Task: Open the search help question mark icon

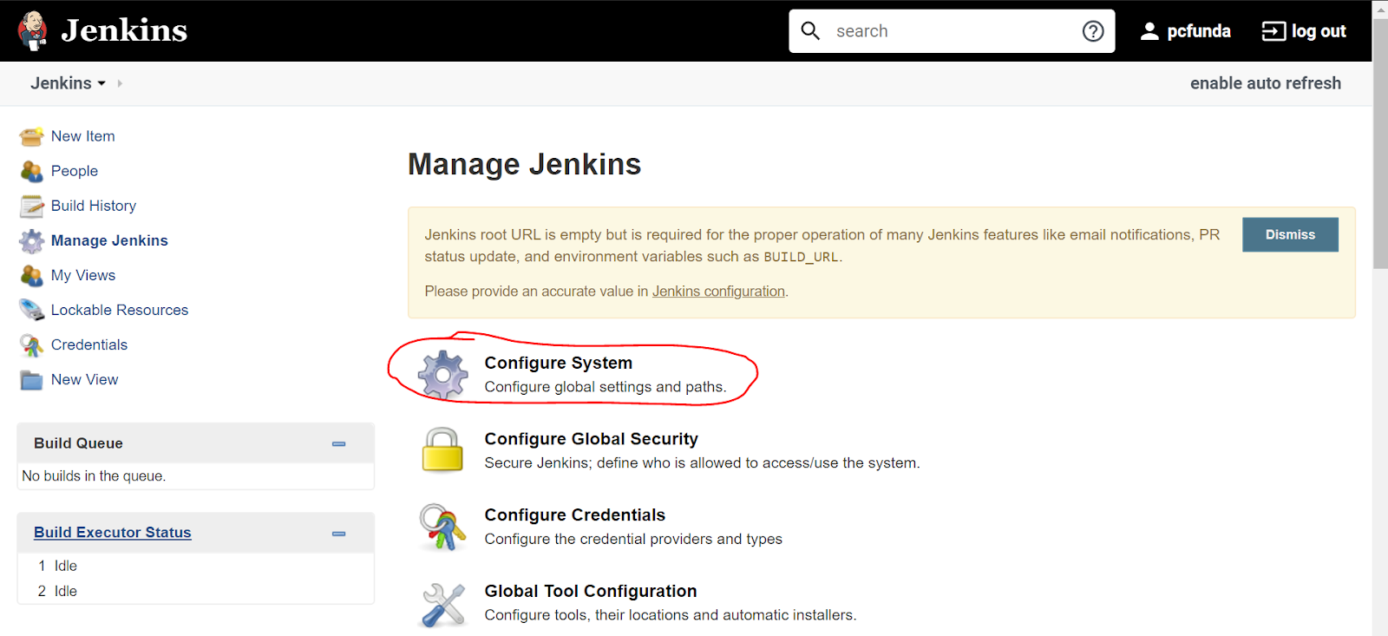Action: 1093,31
